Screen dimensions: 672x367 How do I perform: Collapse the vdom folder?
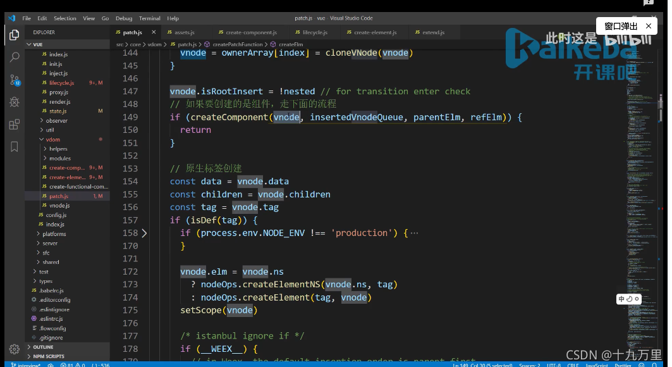click(x=42, y=139)
